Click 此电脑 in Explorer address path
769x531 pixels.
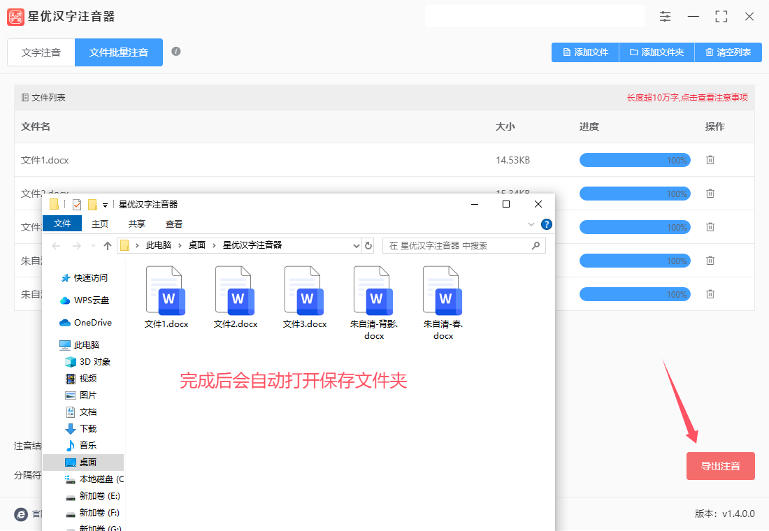(x=159, y=245)
